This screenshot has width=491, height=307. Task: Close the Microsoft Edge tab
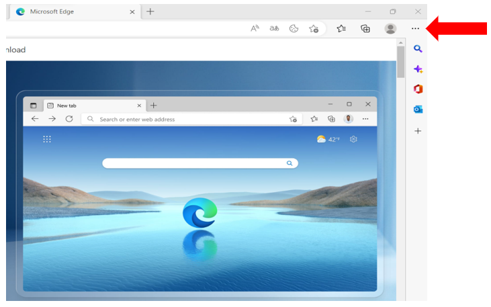(x=132, y=12)
